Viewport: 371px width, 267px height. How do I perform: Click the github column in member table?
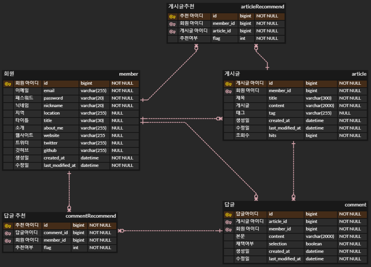click(x=50, y=150)
